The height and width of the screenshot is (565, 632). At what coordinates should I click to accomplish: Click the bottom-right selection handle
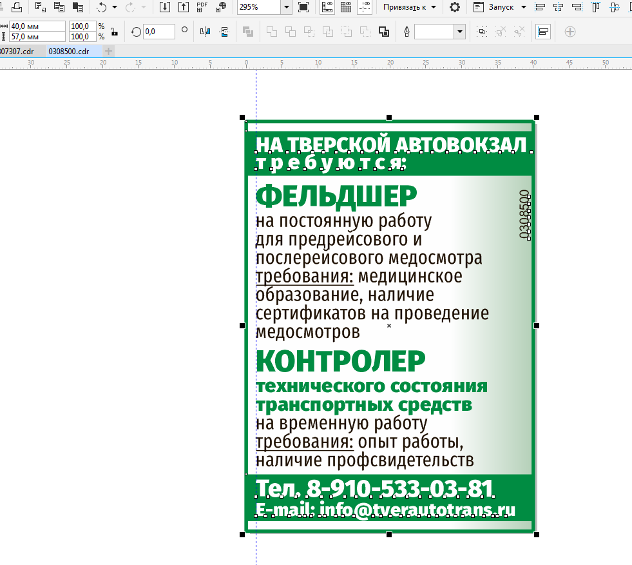pyautogui.click(x=537, y=535)
